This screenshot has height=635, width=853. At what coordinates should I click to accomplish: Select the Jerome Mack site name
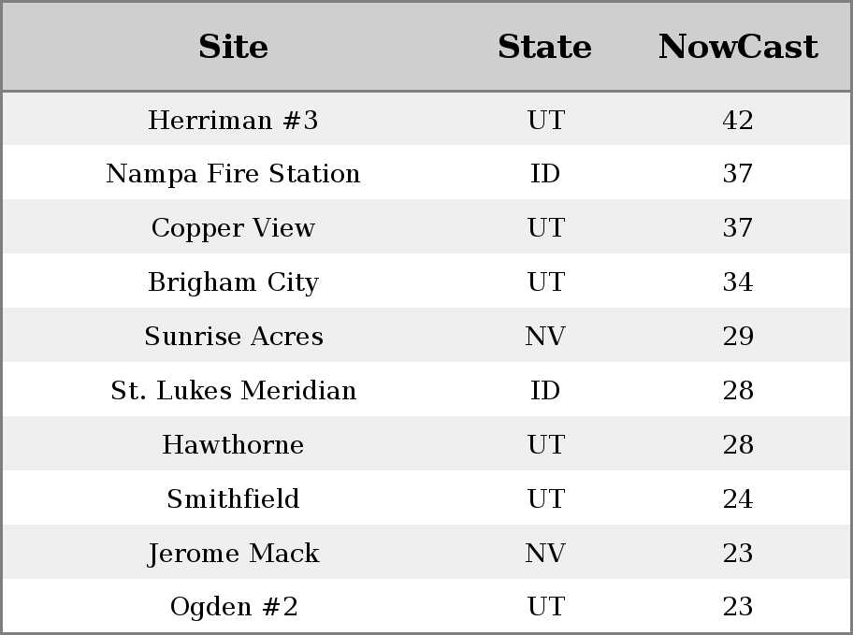(234, 553)
